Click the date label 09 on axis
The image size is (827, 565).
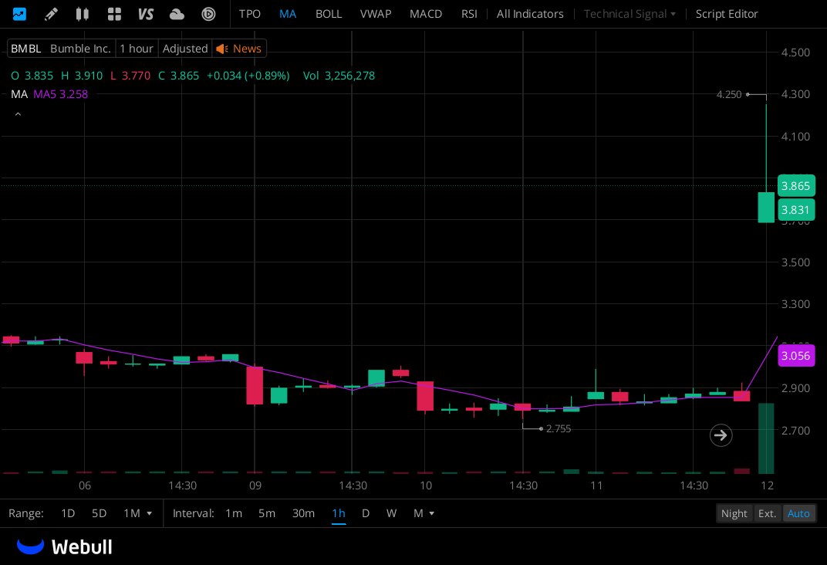point(255,485)
